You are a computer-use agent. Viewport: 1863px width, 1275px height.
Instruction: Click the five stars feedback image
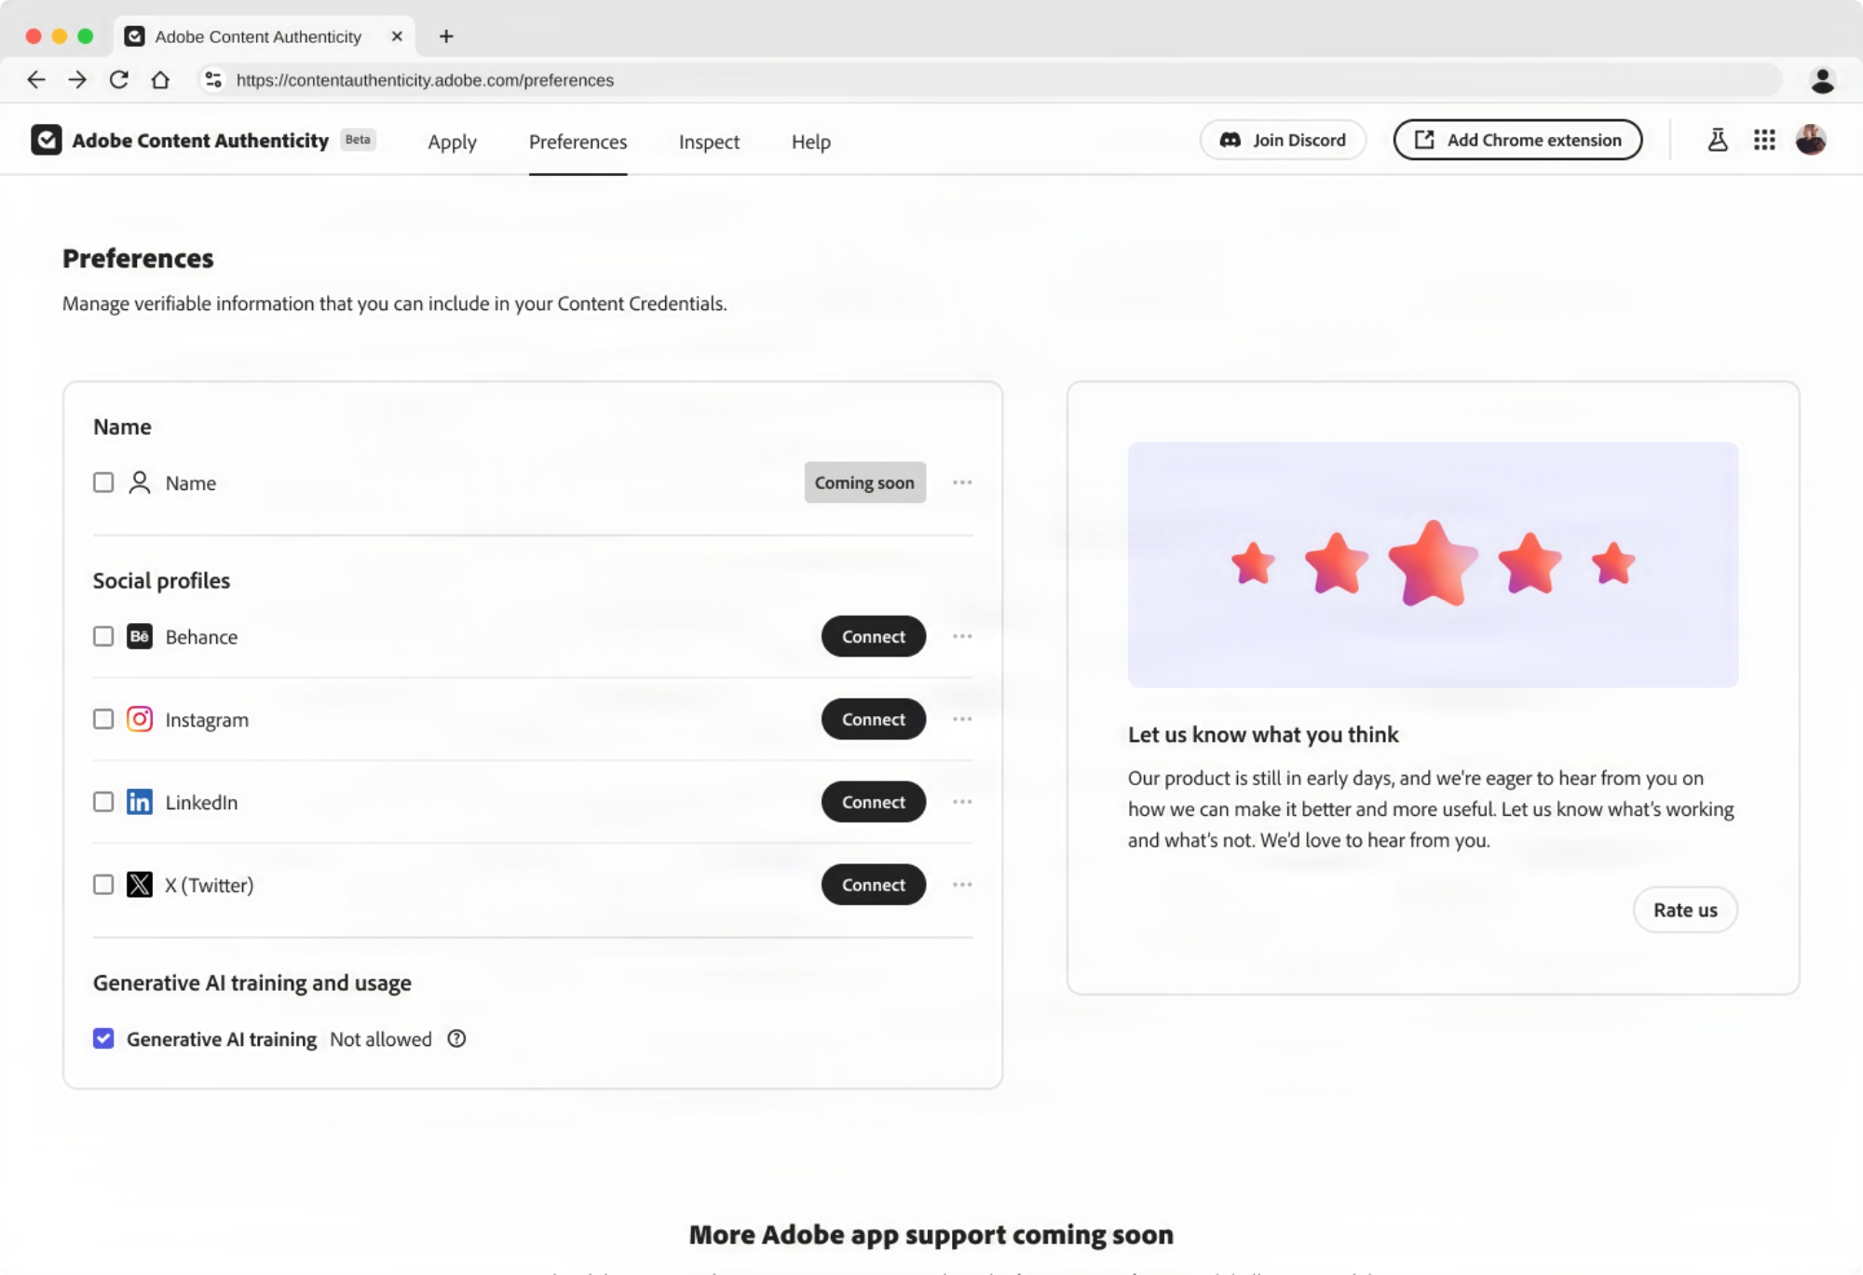(x=1433, y=564)
